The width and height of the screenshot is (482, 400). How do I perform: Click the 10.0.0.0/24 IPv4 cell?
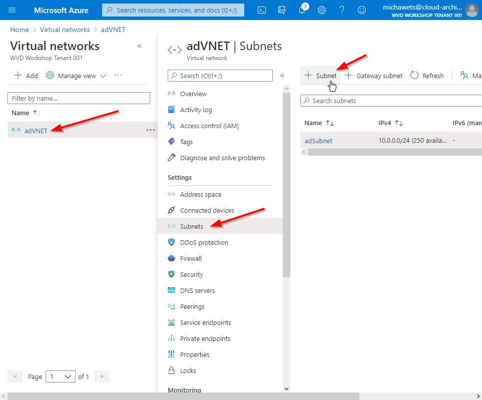coord(412,141)
